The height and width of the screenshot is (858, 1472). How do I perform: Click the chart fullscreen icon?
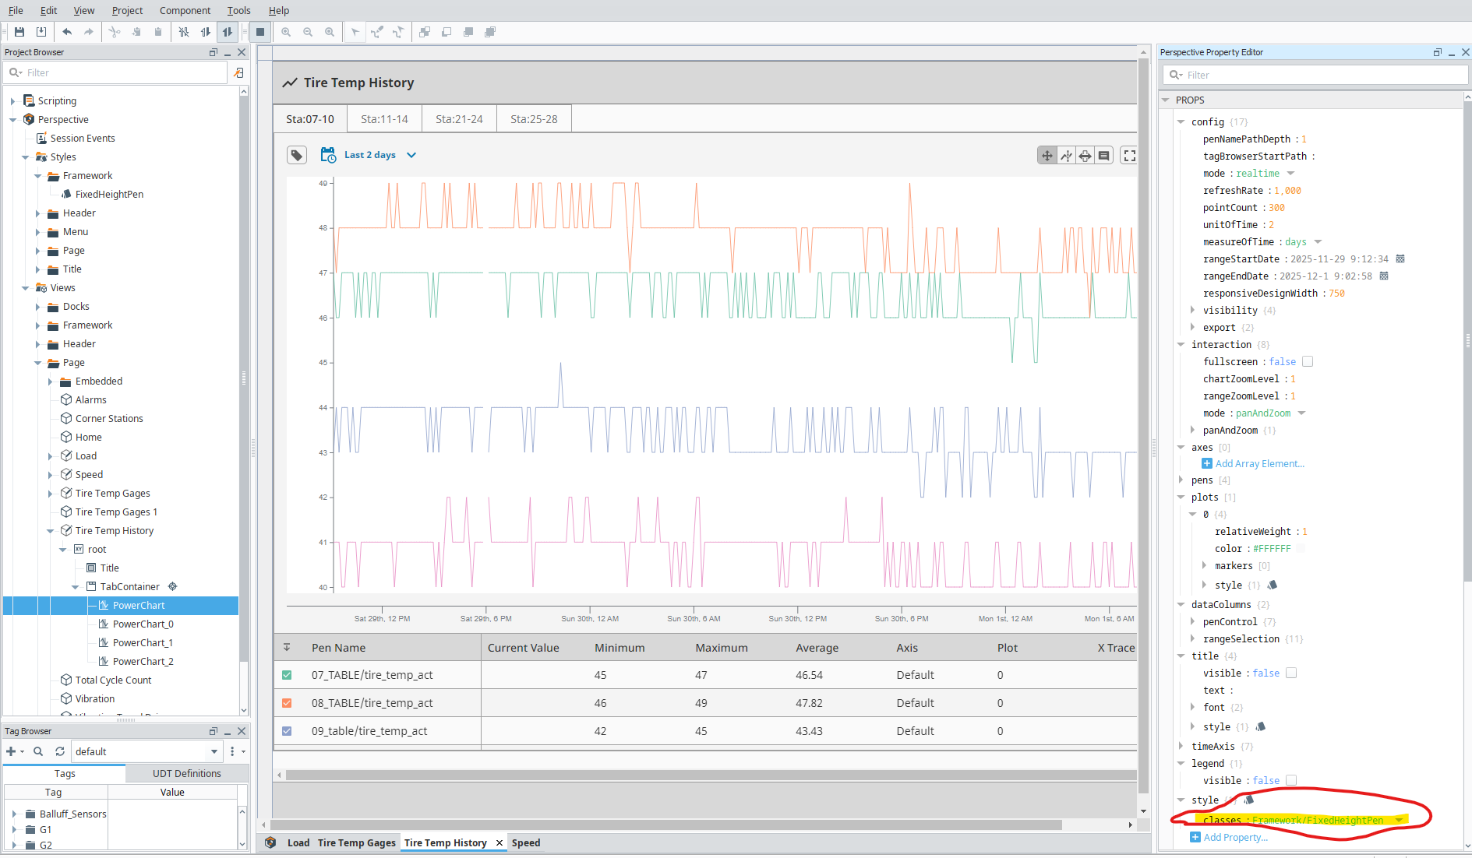tap(1128, 156)
